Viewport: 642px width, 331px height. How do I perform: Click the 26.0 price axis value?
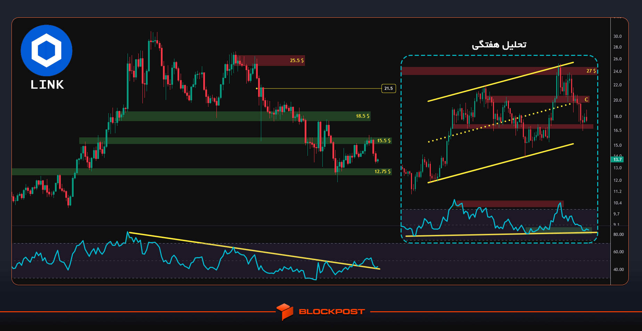click(617, 59)
